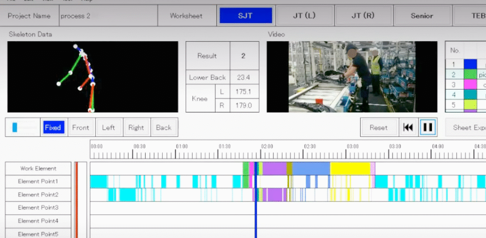Switch skeleton view to Right
Screen dimensions: 486x238
[136, 127]
